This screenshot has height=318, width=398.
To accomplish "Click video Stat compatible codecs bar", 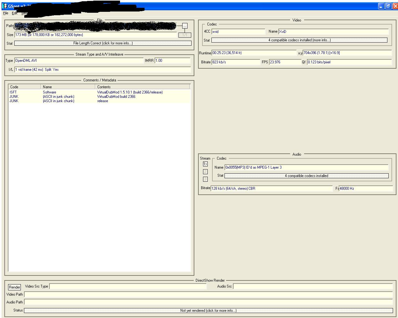I will pyautogui.click(x=299, y=40).
